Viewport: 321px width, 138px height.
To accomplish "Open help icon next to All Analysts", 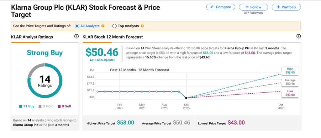I will tap(103, 26).
